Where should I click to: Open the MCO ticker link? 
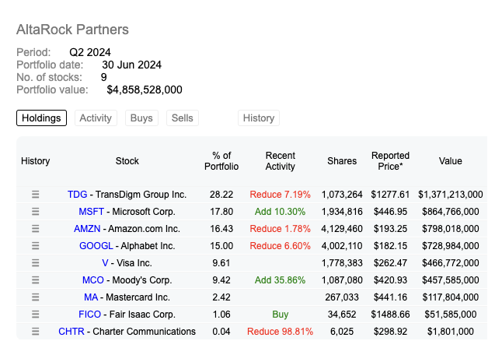[93, 280]
